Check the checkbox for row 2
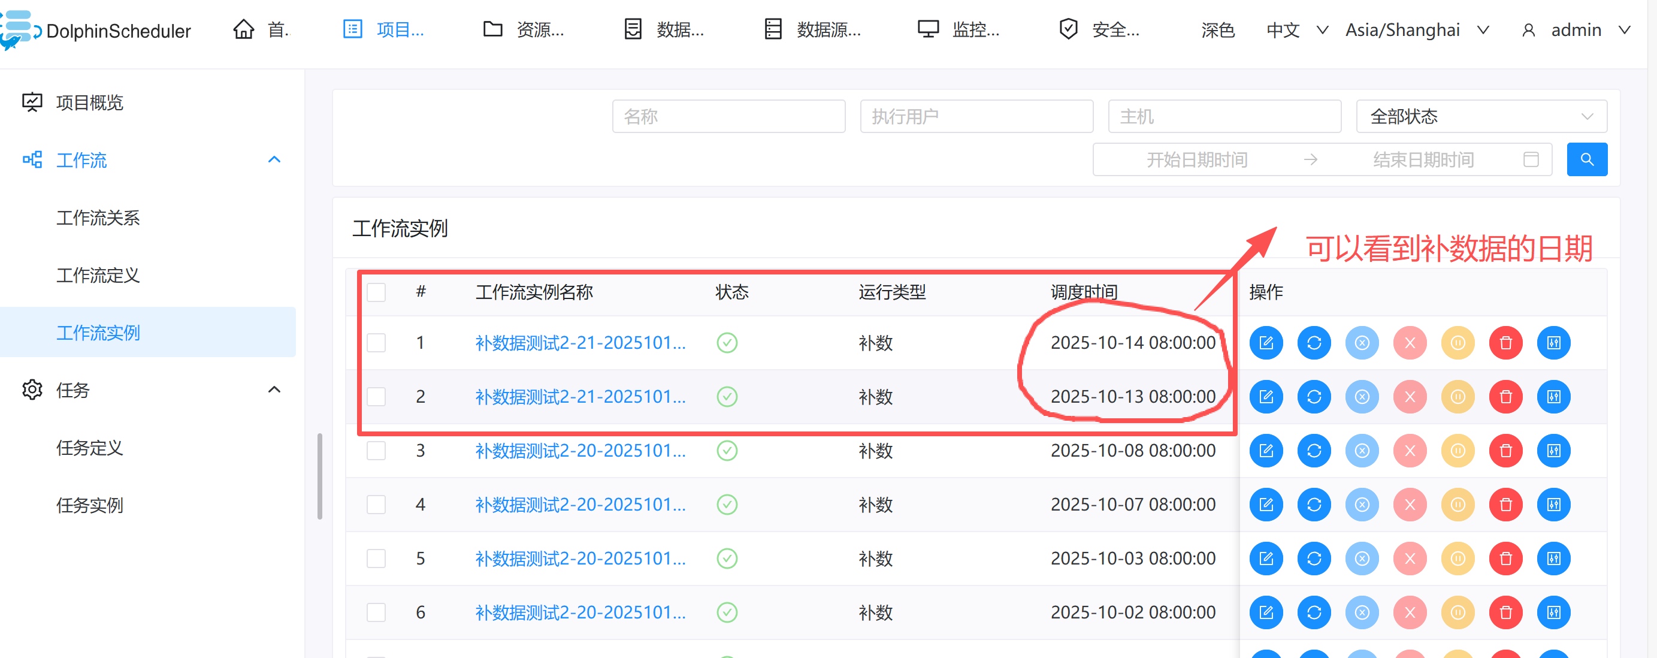Image resolution: width=1657 pixels, height=658 pixels. point(376,397)
